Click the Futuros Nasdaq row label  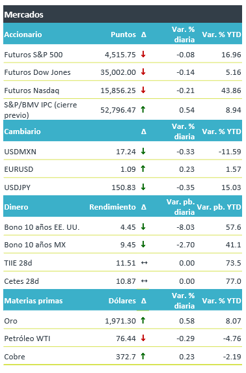click(32, 90)
